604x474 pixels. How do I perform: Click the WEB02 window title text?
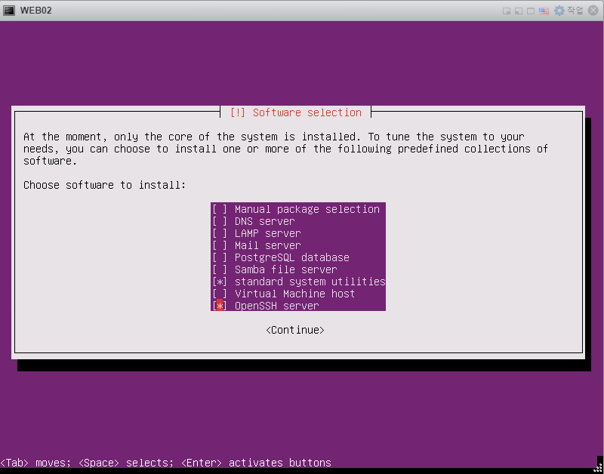point(35,11)
